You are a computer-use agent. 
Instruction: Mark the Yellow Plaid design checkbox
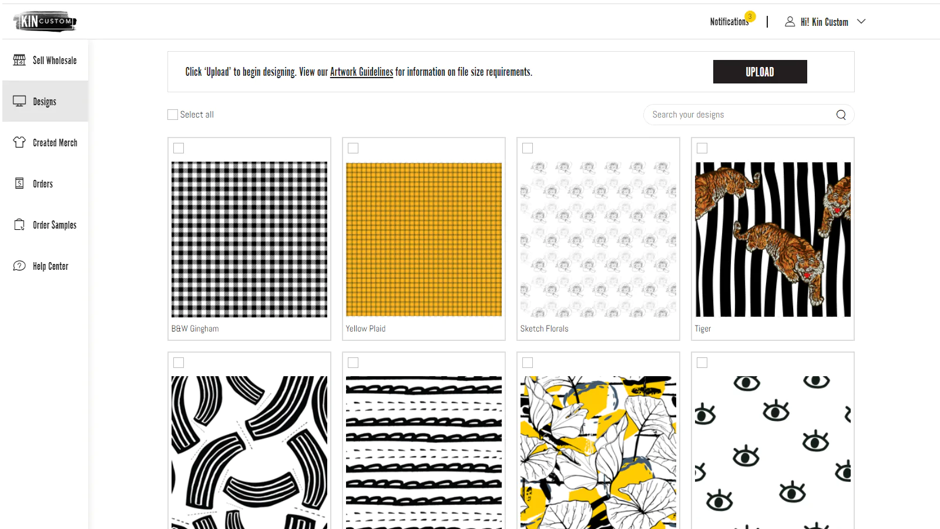click(x=353, y=148)
